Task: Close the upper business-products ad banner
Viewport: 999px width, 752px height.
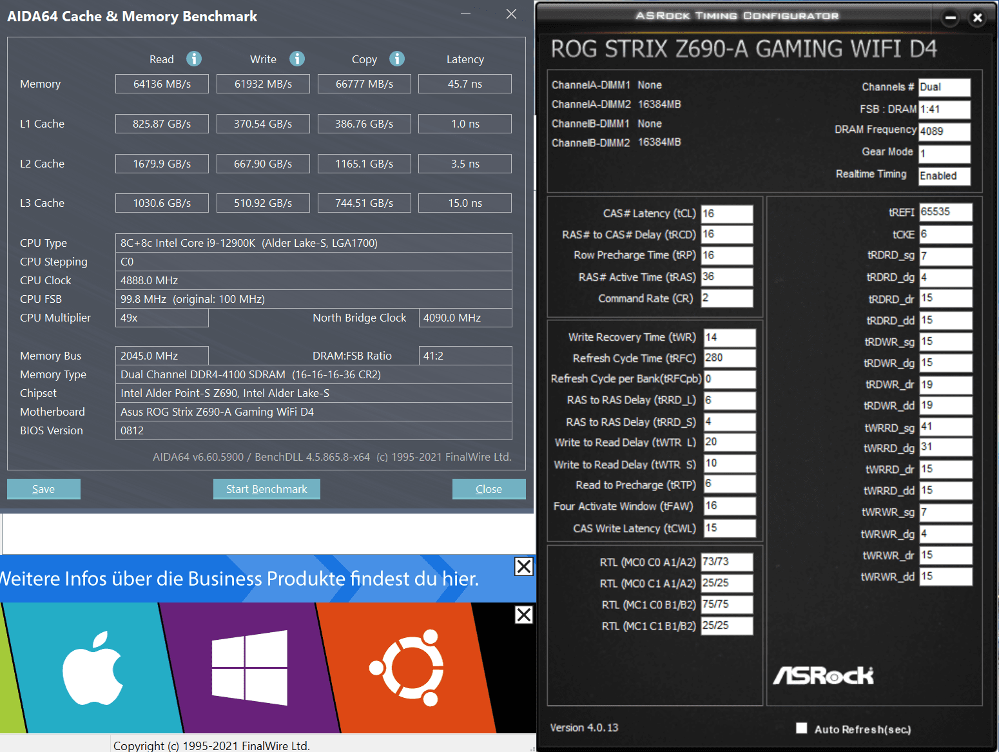Action: point(523,566)
